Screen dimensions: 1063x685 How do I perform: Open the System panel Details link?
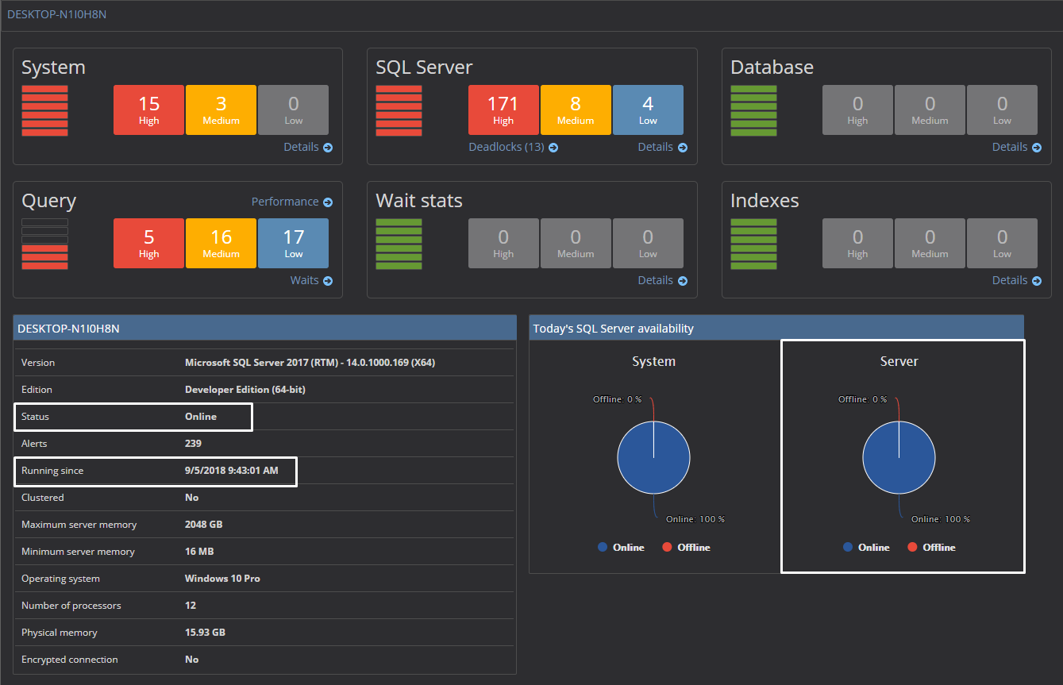(x=308, y=147)
